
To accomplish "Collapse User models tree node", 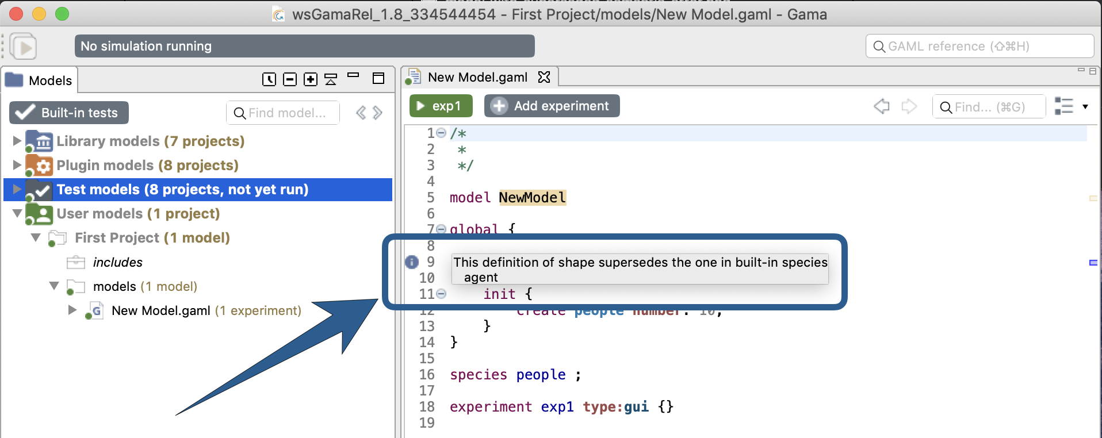I will pos(17,213).
